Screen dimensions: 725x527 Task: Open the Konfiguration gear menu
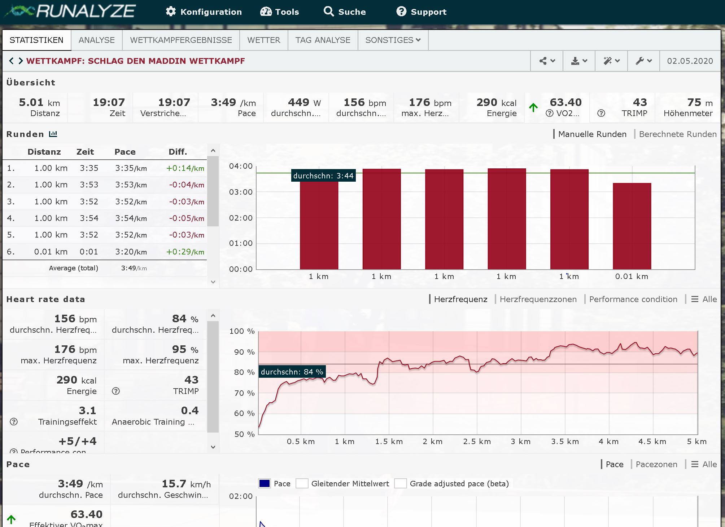(204, 12)
